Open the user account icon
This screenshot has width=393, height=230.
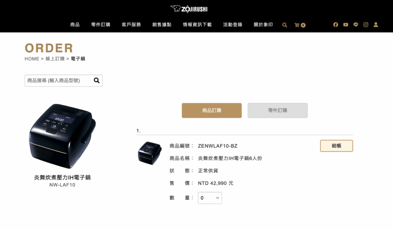click(x=376, y=25)
